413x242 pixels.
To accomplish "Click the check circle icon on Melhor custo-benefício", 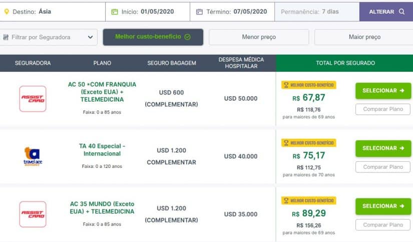I will pos(188,37).
